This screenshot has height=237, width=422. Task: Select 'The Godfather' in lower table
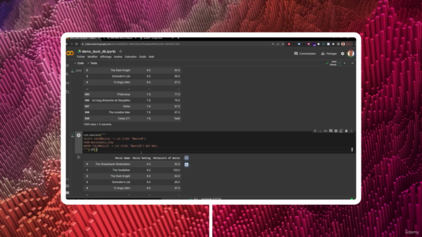tap(121, 170)
